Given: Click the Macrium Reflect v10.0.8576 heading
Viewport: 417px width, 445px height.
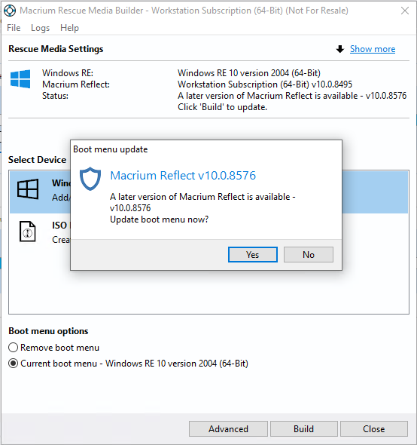Looking at the screenshot, I should (183, 176).
